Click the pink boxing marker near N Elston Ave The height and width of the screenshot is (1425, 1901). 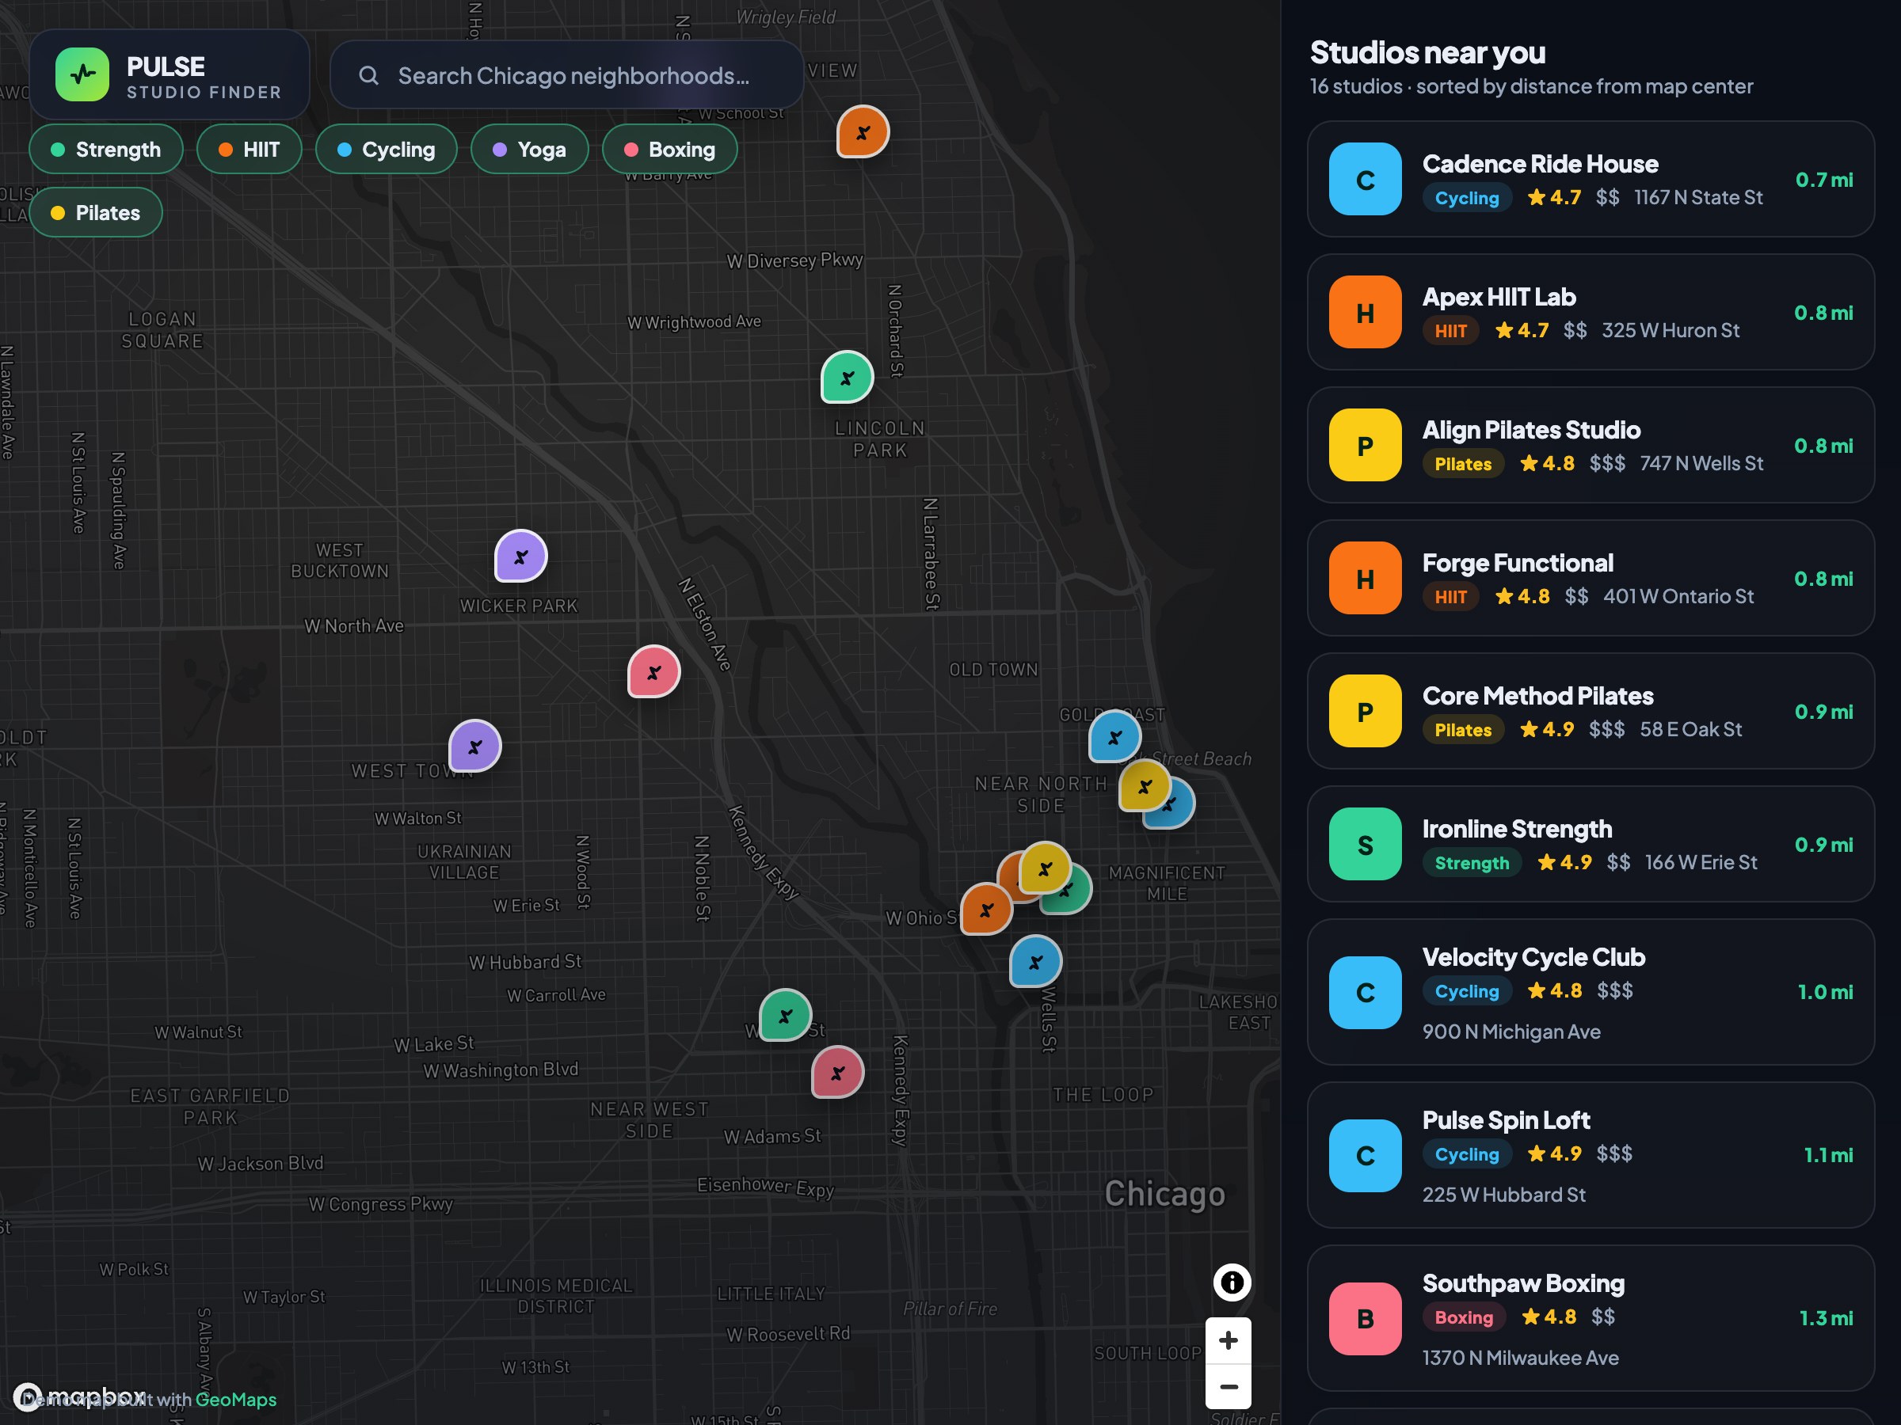coord(654,671)
